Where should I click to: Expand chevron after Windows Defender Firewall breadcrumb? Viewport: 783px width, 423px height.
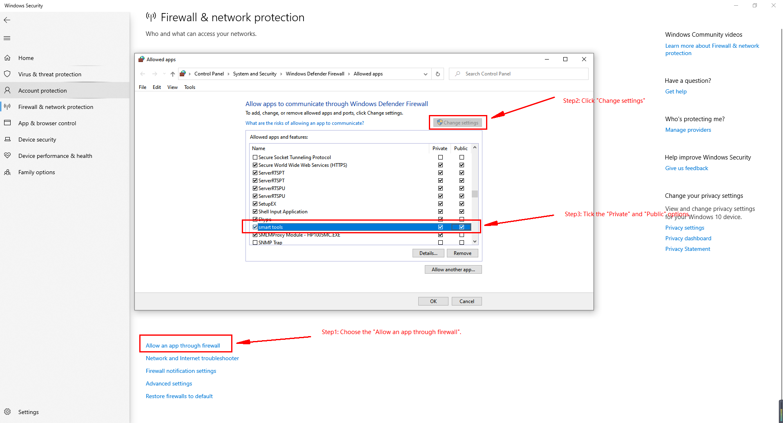[349, 74]
